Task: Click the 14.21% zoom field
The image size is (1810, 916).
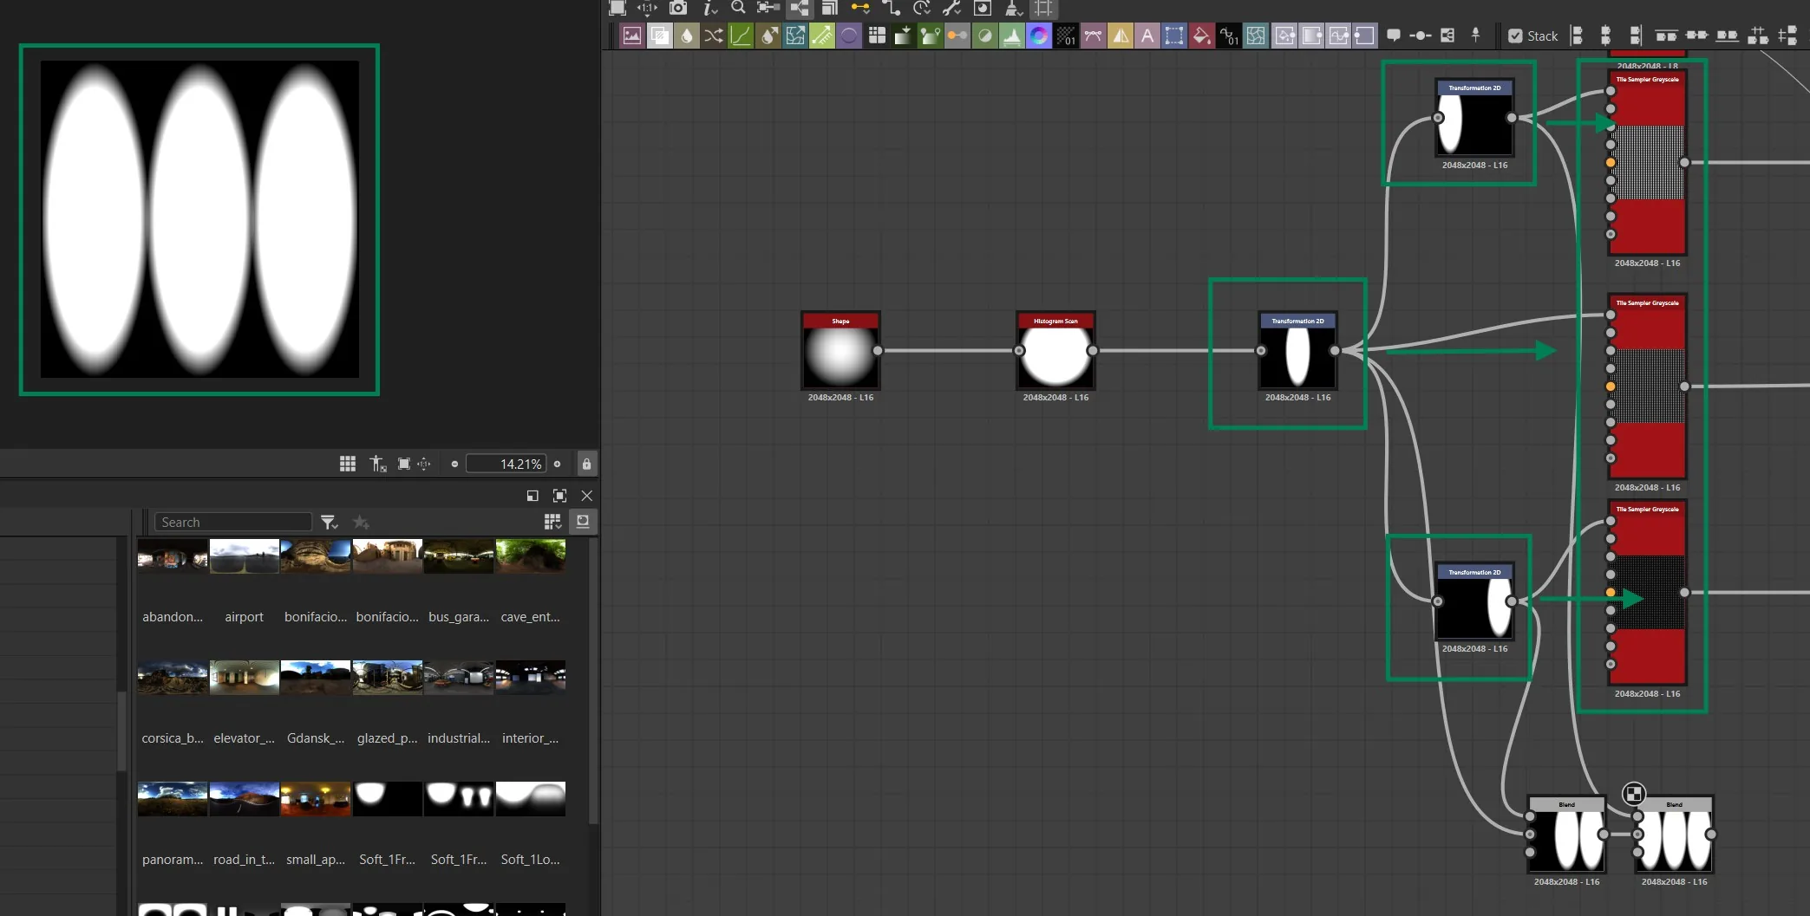Action: 506,464
